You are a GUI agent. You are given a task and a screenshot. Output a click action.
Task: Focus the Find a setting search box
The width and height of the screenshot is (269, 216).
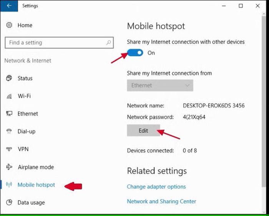[59, 43]
